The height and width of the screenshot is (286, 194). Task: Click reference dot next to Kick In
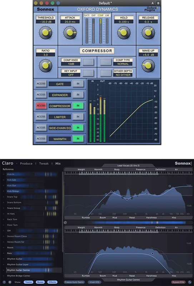(x=4, y=174)
